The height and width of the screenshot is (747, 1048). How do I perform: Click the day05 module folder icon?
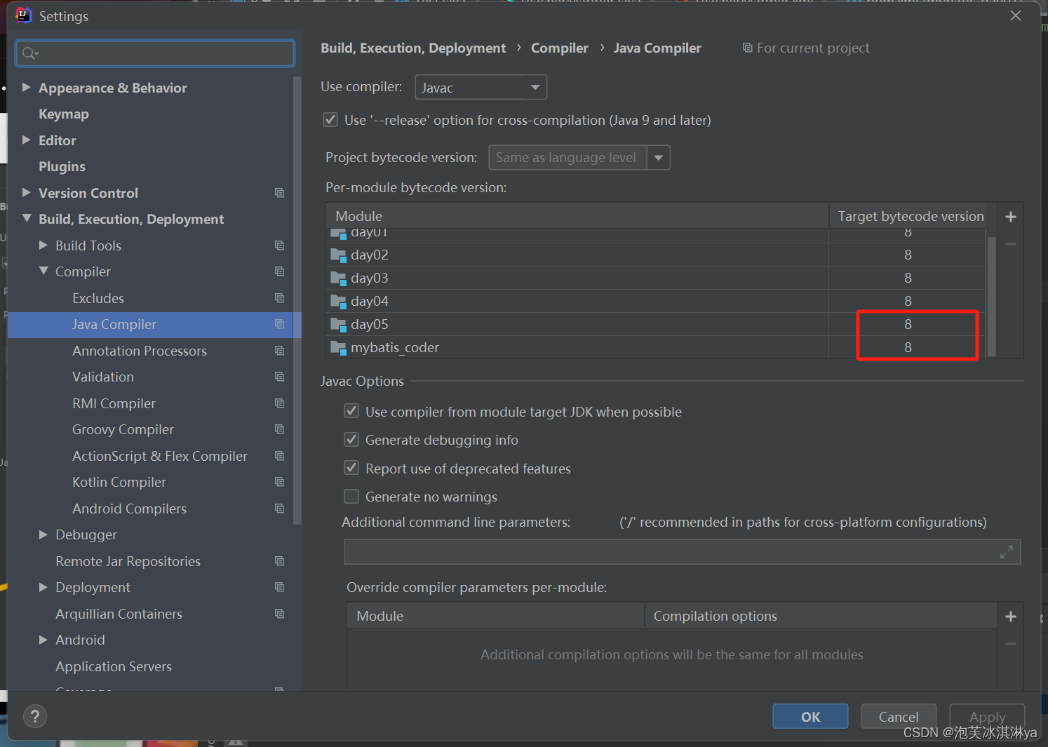tap(337, 324)
